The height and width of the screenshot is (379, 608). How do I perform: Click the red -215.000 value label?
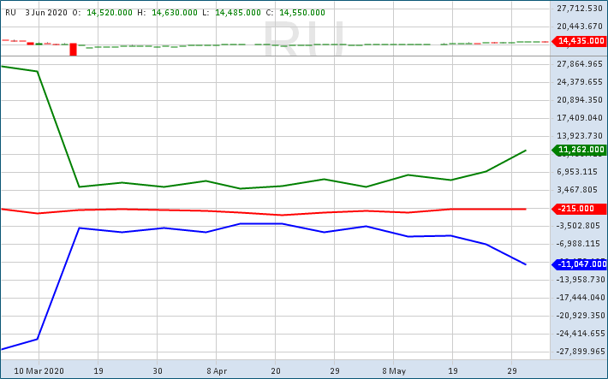[x=579, y=209]
